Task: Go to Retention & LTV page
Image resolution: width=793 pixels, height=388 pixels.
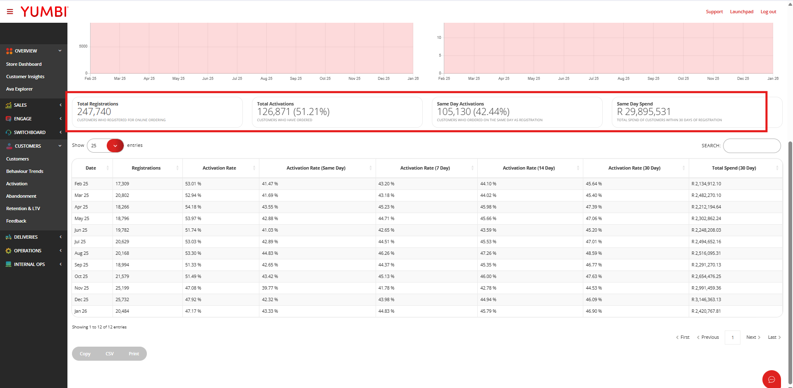Action: [23, 208]
